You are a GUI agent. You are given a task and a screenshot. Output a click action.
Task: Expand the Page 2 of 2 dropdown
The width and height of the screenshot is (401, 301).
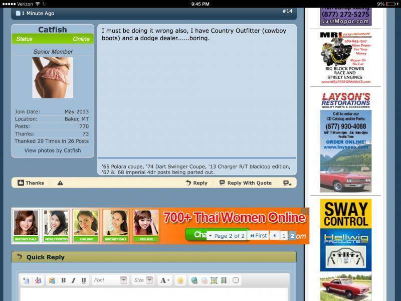point(227,236)
